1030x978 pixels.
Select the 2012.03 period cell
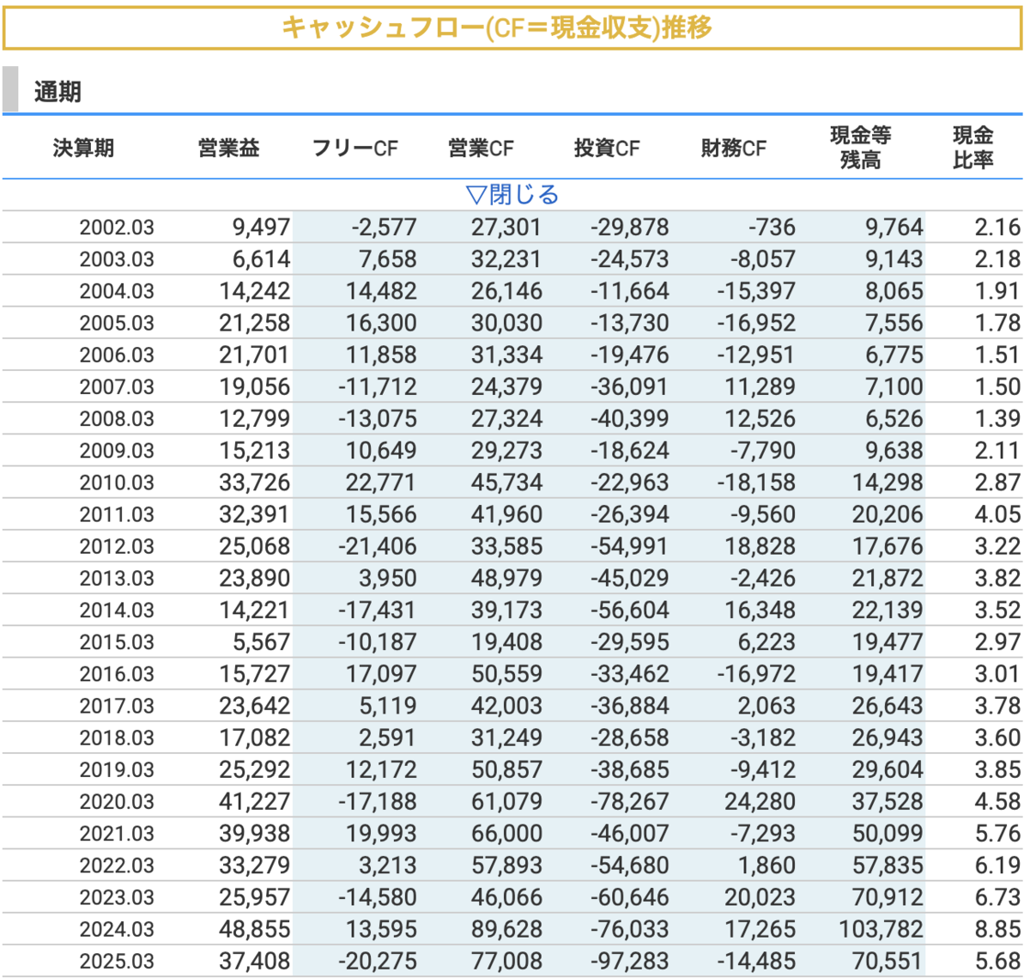coord(117,546)
